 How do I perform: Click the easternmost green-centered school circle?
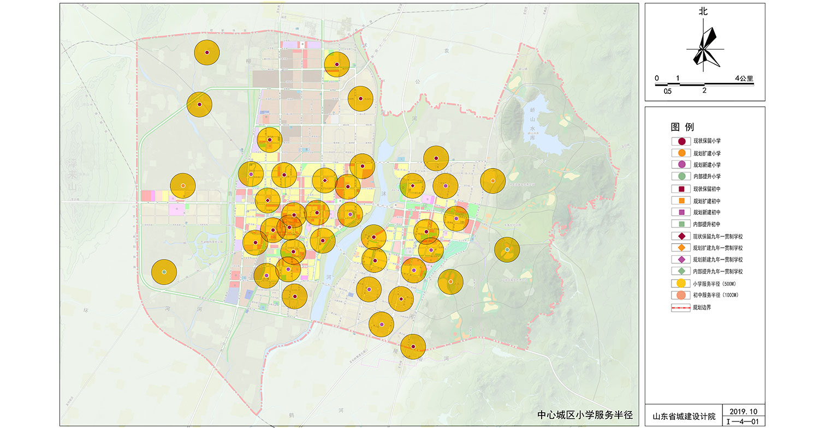click(x=507, y=250)
